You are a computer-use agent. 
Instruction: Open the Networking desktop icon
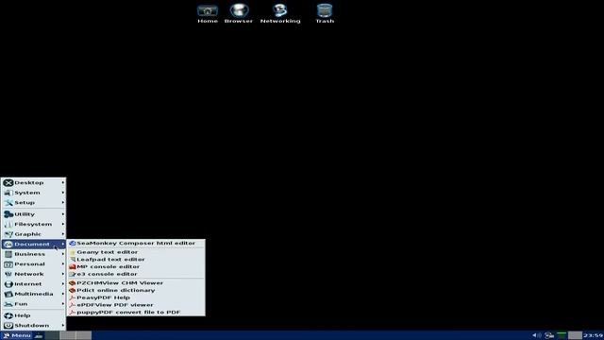(280, 14)
